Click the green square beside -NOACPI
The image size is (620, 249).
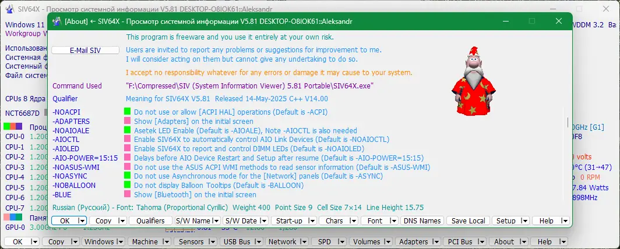(x=127, y=112)
